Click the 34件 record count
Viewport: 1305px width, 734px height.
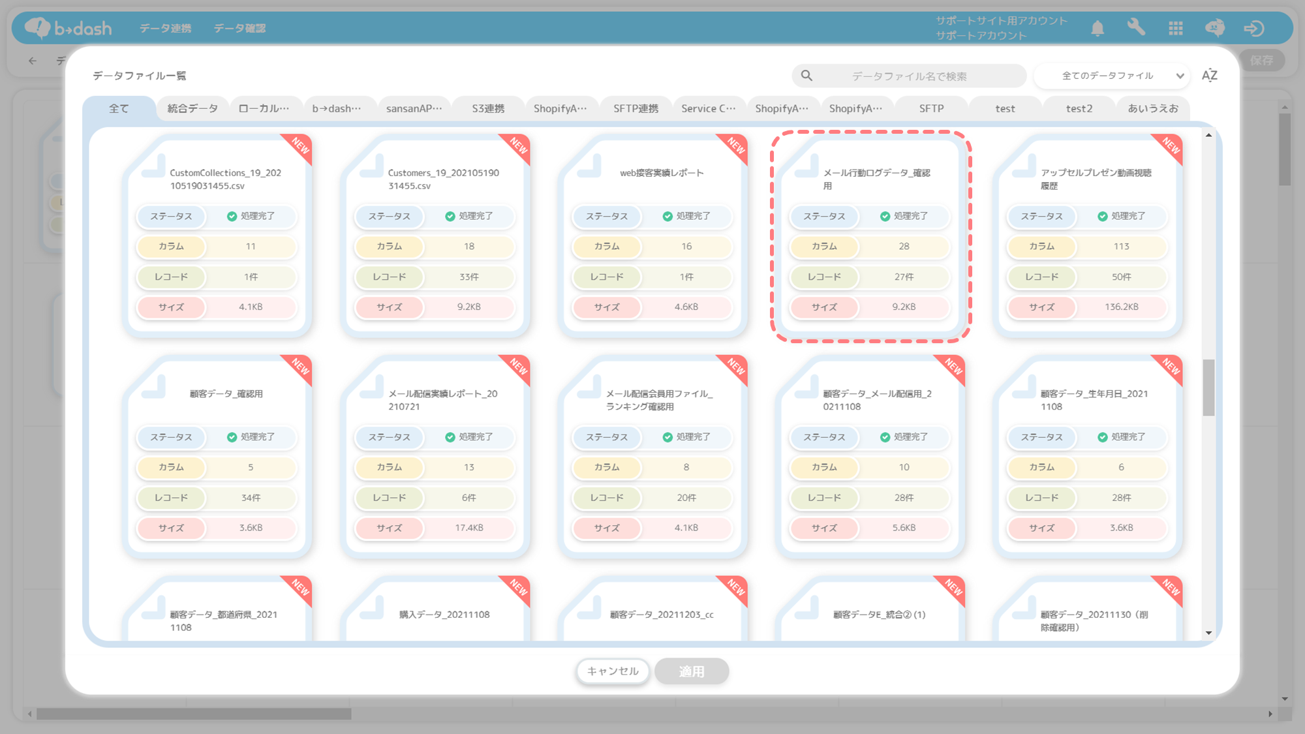coord(251,498)
